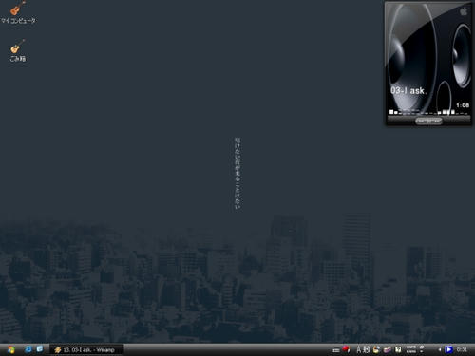This screenshot has height=356, width=475.
Task: Toggle IME input mode letter A
Action: tap(359, 349)
